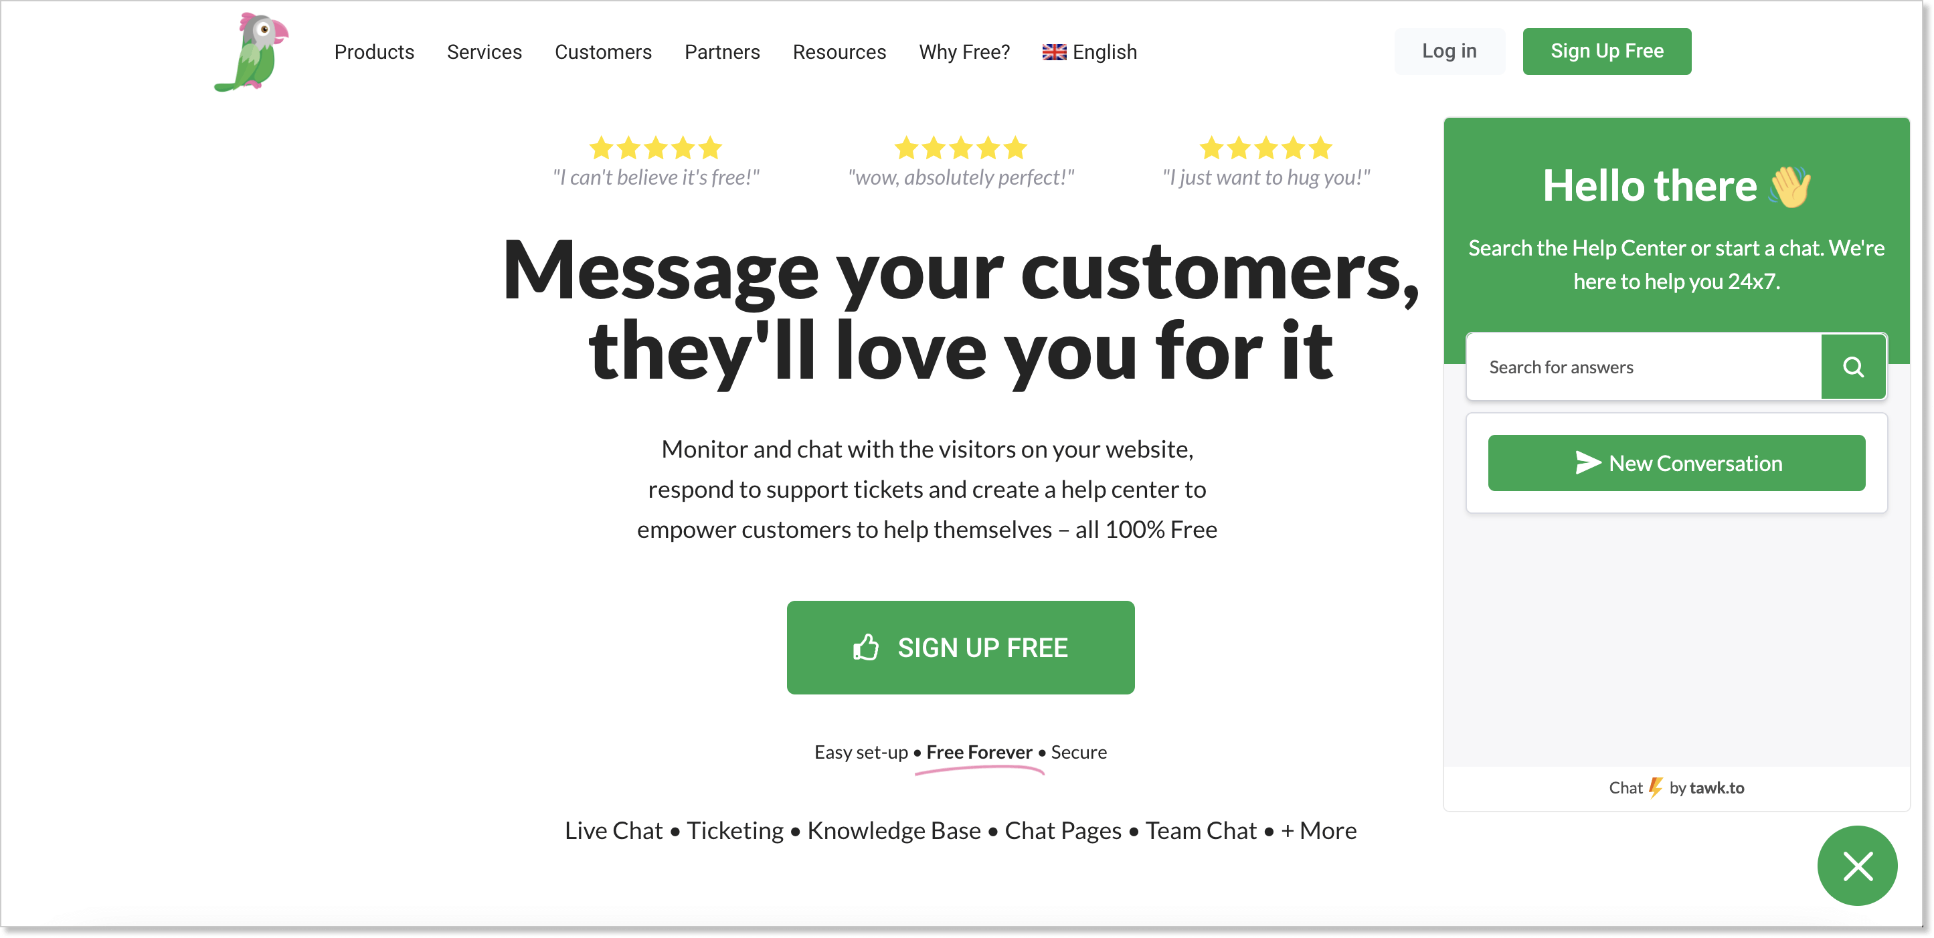Click the SIGN UP FREE button
Screen dimensions: 1934x938
tap(960, 646)
